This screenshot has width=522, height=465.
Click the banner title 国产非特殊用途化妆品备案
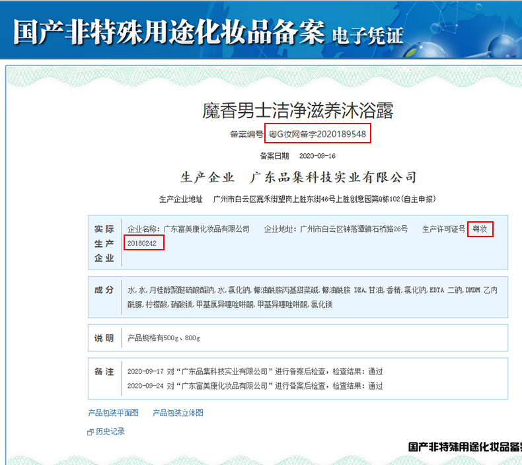click(168, 32)
